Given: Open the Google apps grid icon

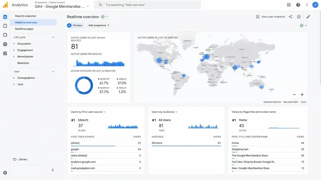Looking at the screenshot, I should tap(289, 5).
